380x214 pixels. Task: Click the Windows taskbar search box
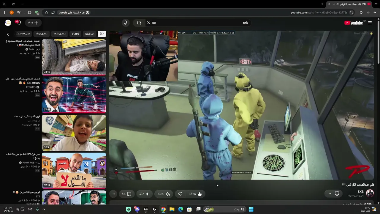tap(225, 209)
